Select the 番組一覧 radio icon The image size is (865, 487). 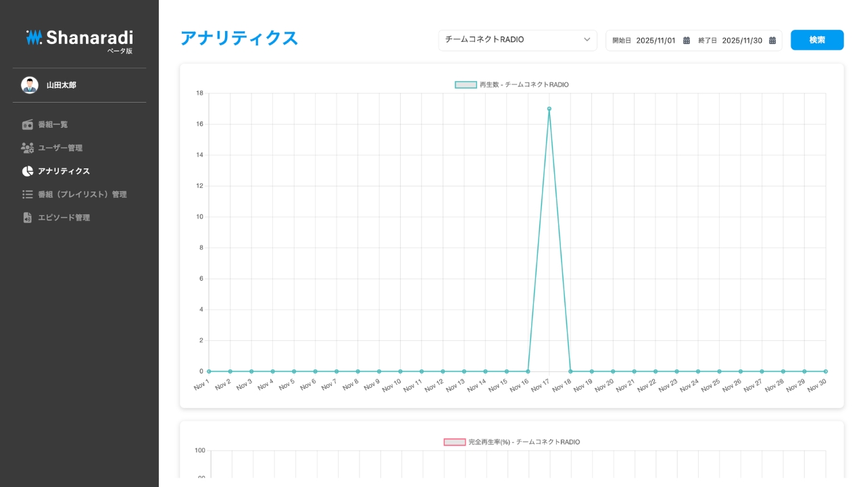pyautogui.click(x=27, y=124)
